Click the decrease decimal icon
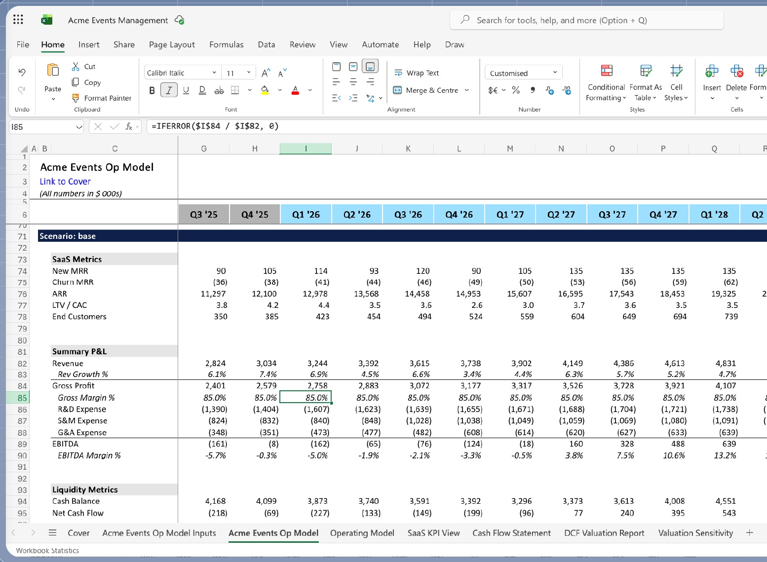Image resolution: width=767 pixels, height=562 pixels. 567,90
